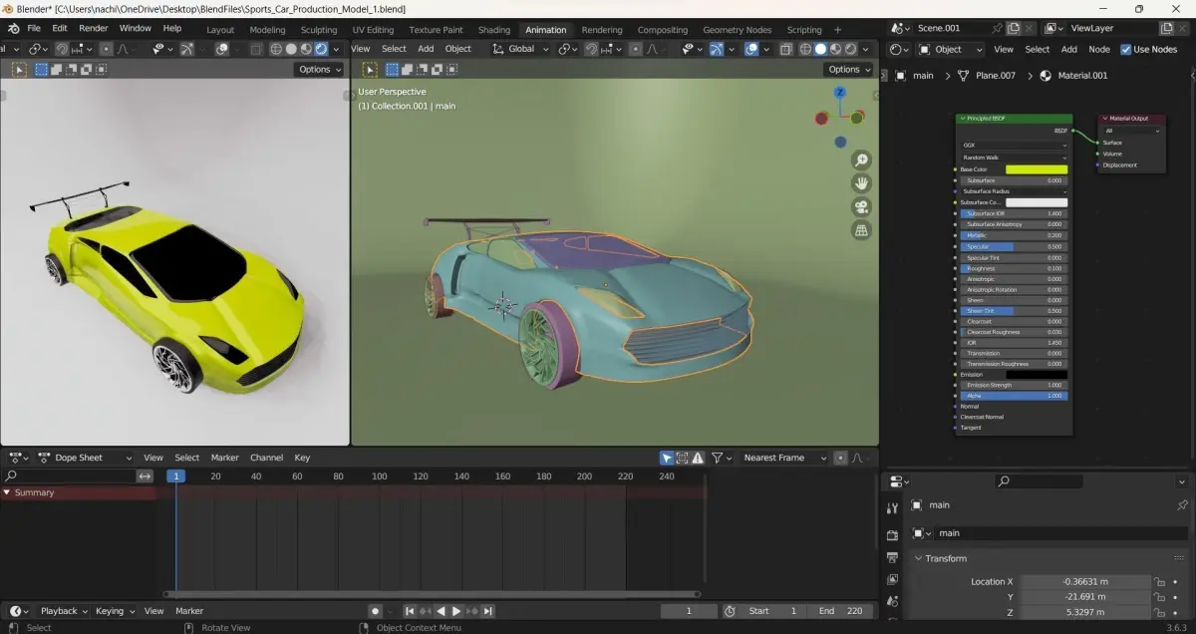Open the Render menu
1196x634 pixels.
(x=94, y=28)
